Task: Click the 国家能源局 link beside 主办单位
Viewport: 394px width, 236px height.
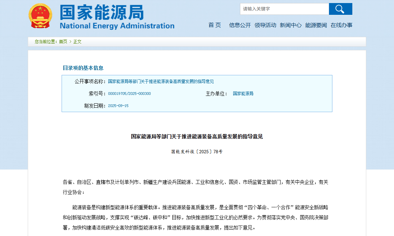Action: (x=243, y=94)
